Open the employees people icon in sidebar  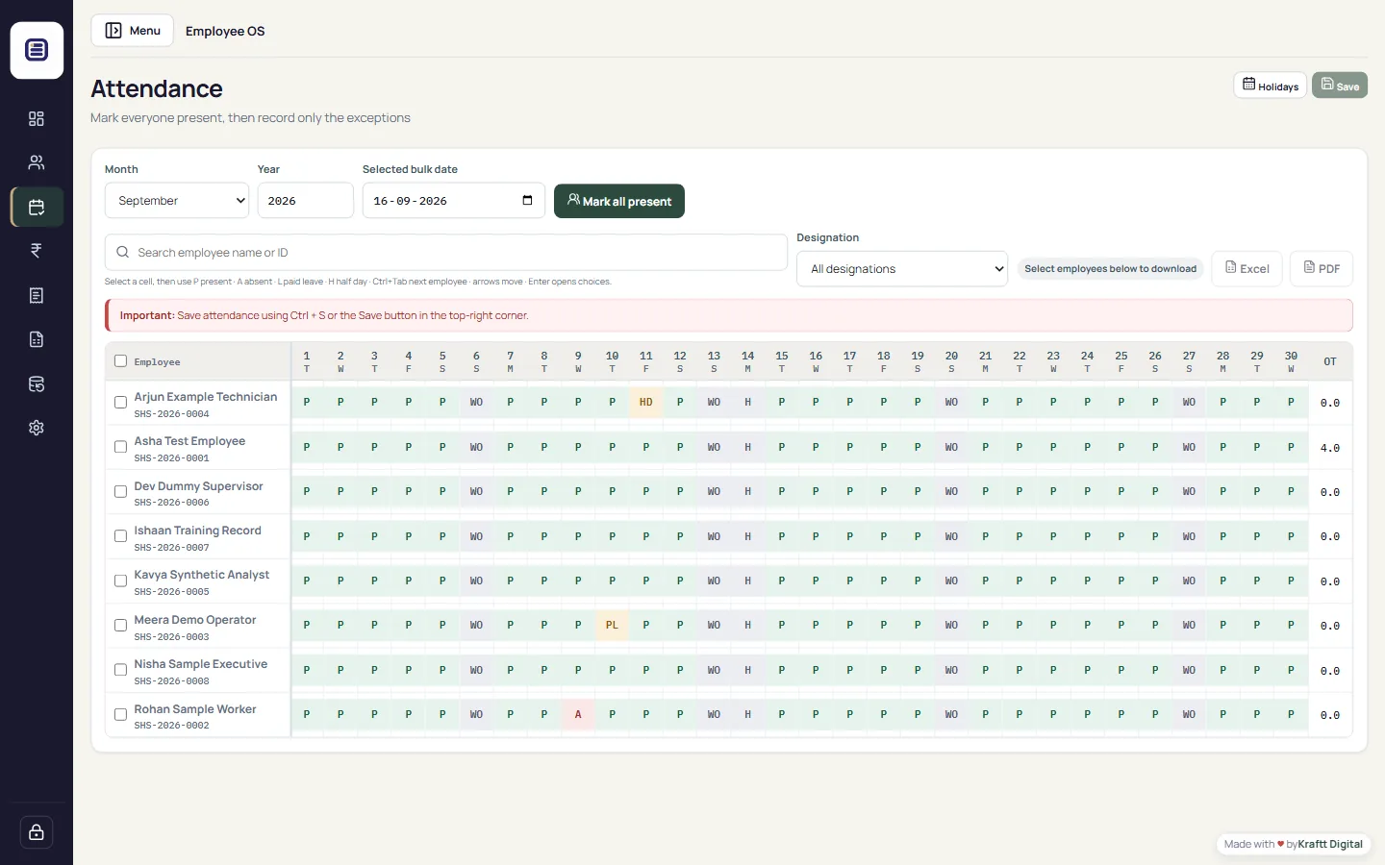tap(37, 162)
